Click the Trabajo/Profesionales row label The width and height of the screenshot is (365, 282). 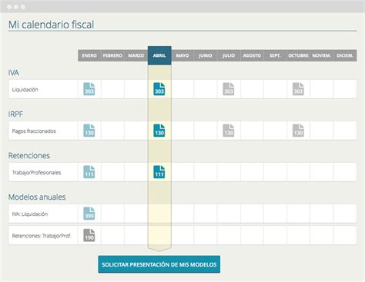point(36,172)
